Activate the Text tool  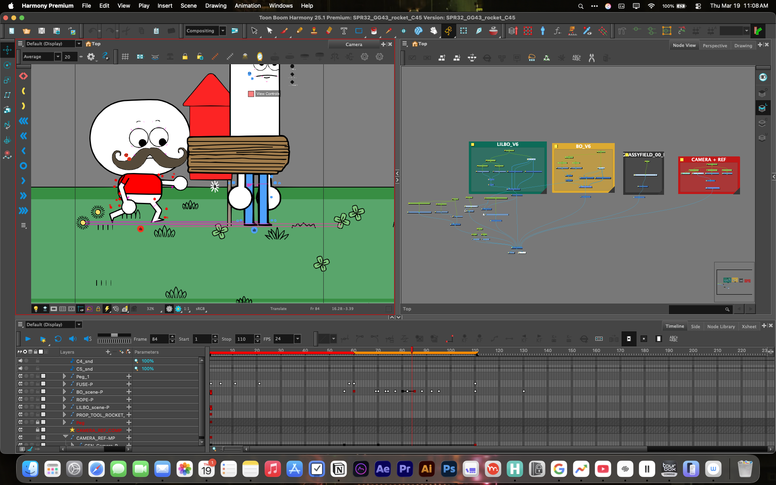coord(344,31)
